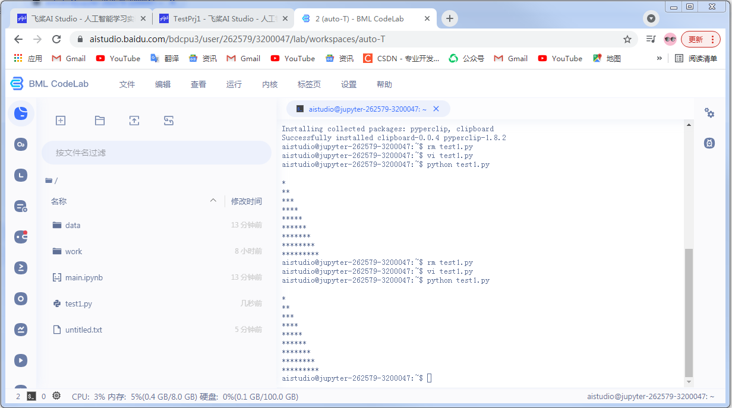Open the browser profile dropdown arrow

[x=651, y=18]
